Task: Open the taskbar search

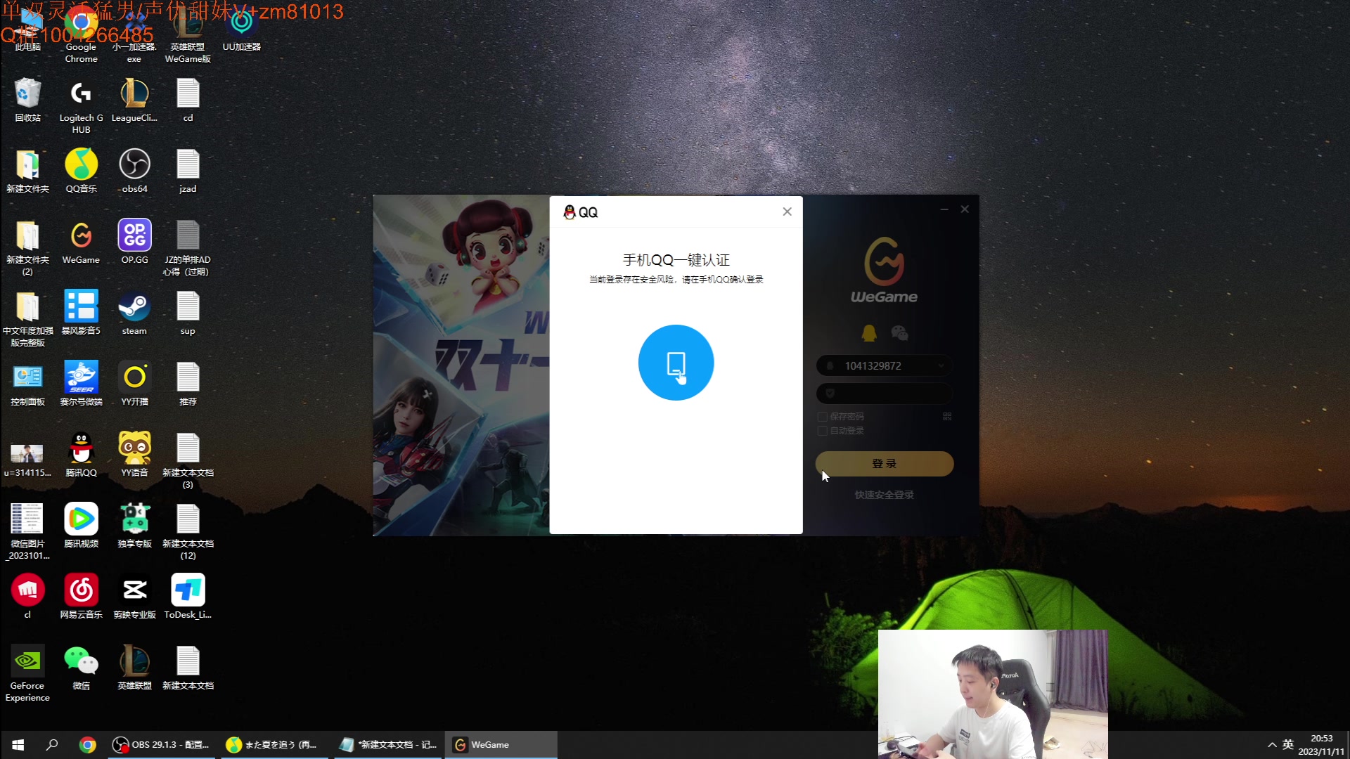Action: [52, 745]
